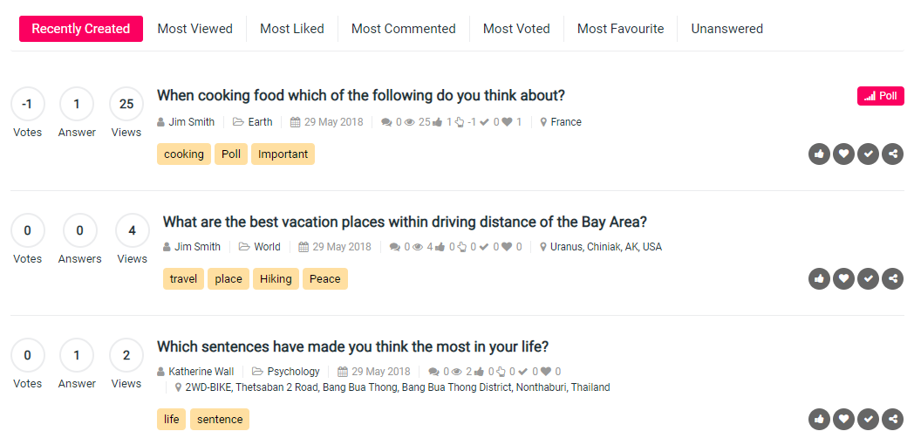This screenshot has width=914, height=445.
Task: Select the Most Favourite tab
Action: coord(620,29)
